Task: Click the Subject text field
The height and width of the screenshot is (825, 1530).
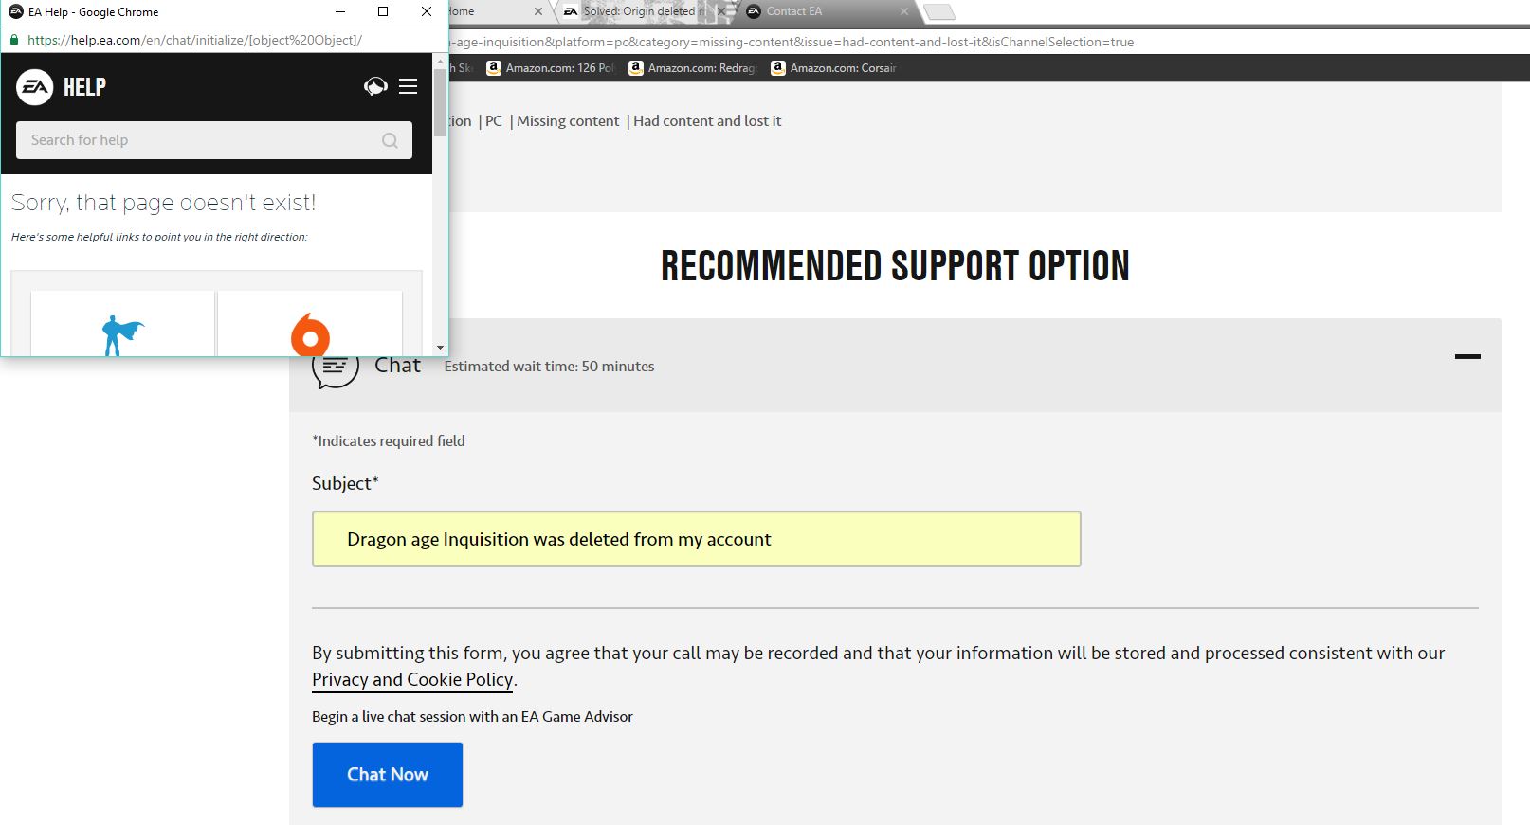Action: click(697, 539)
